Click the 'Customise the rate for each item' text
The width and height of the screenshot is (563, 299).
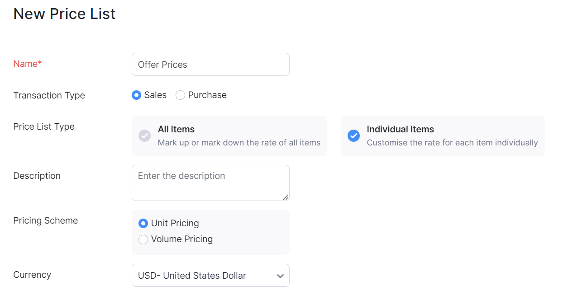[x=452, y=143]
